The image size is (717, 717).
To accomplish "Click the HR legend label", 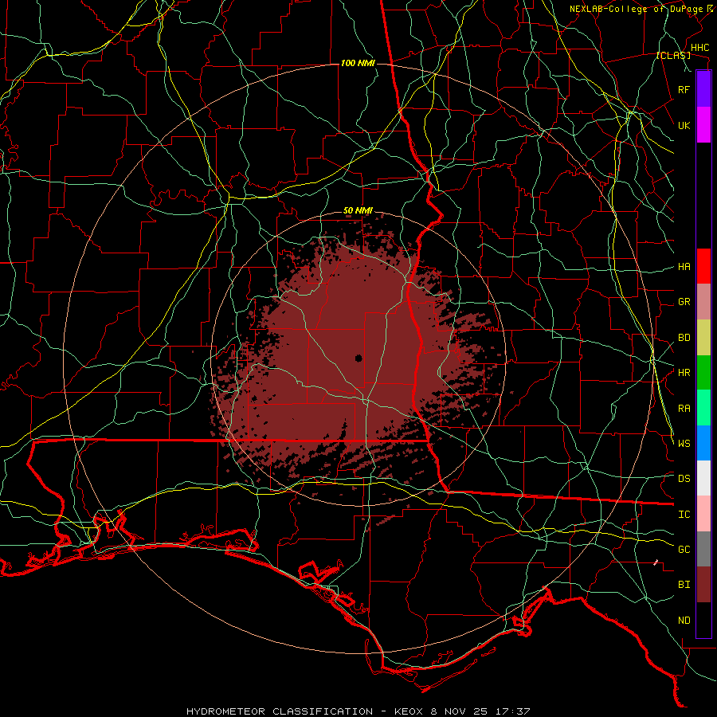I will tap(684, 373).
